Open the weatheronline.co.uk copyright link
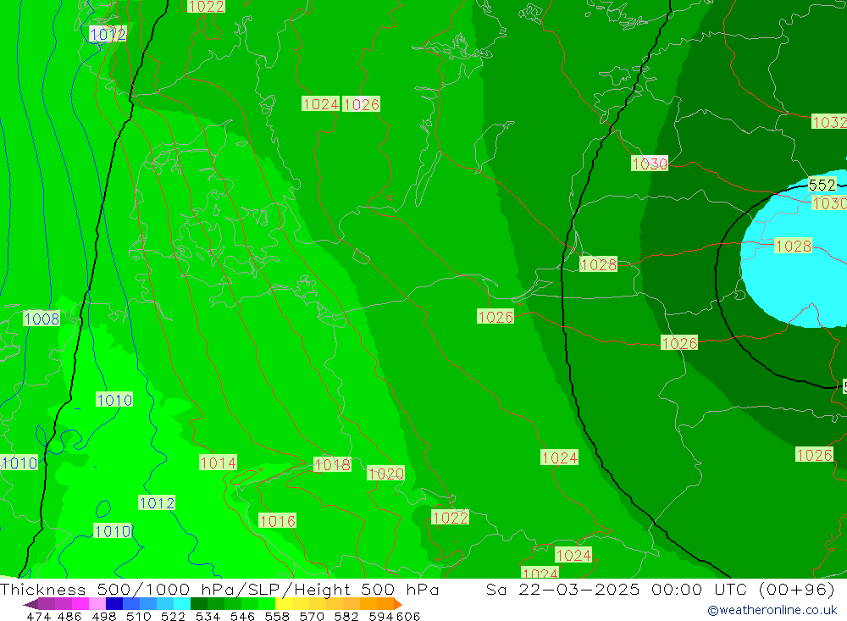847x621 pixels. [x=772, y=610]
